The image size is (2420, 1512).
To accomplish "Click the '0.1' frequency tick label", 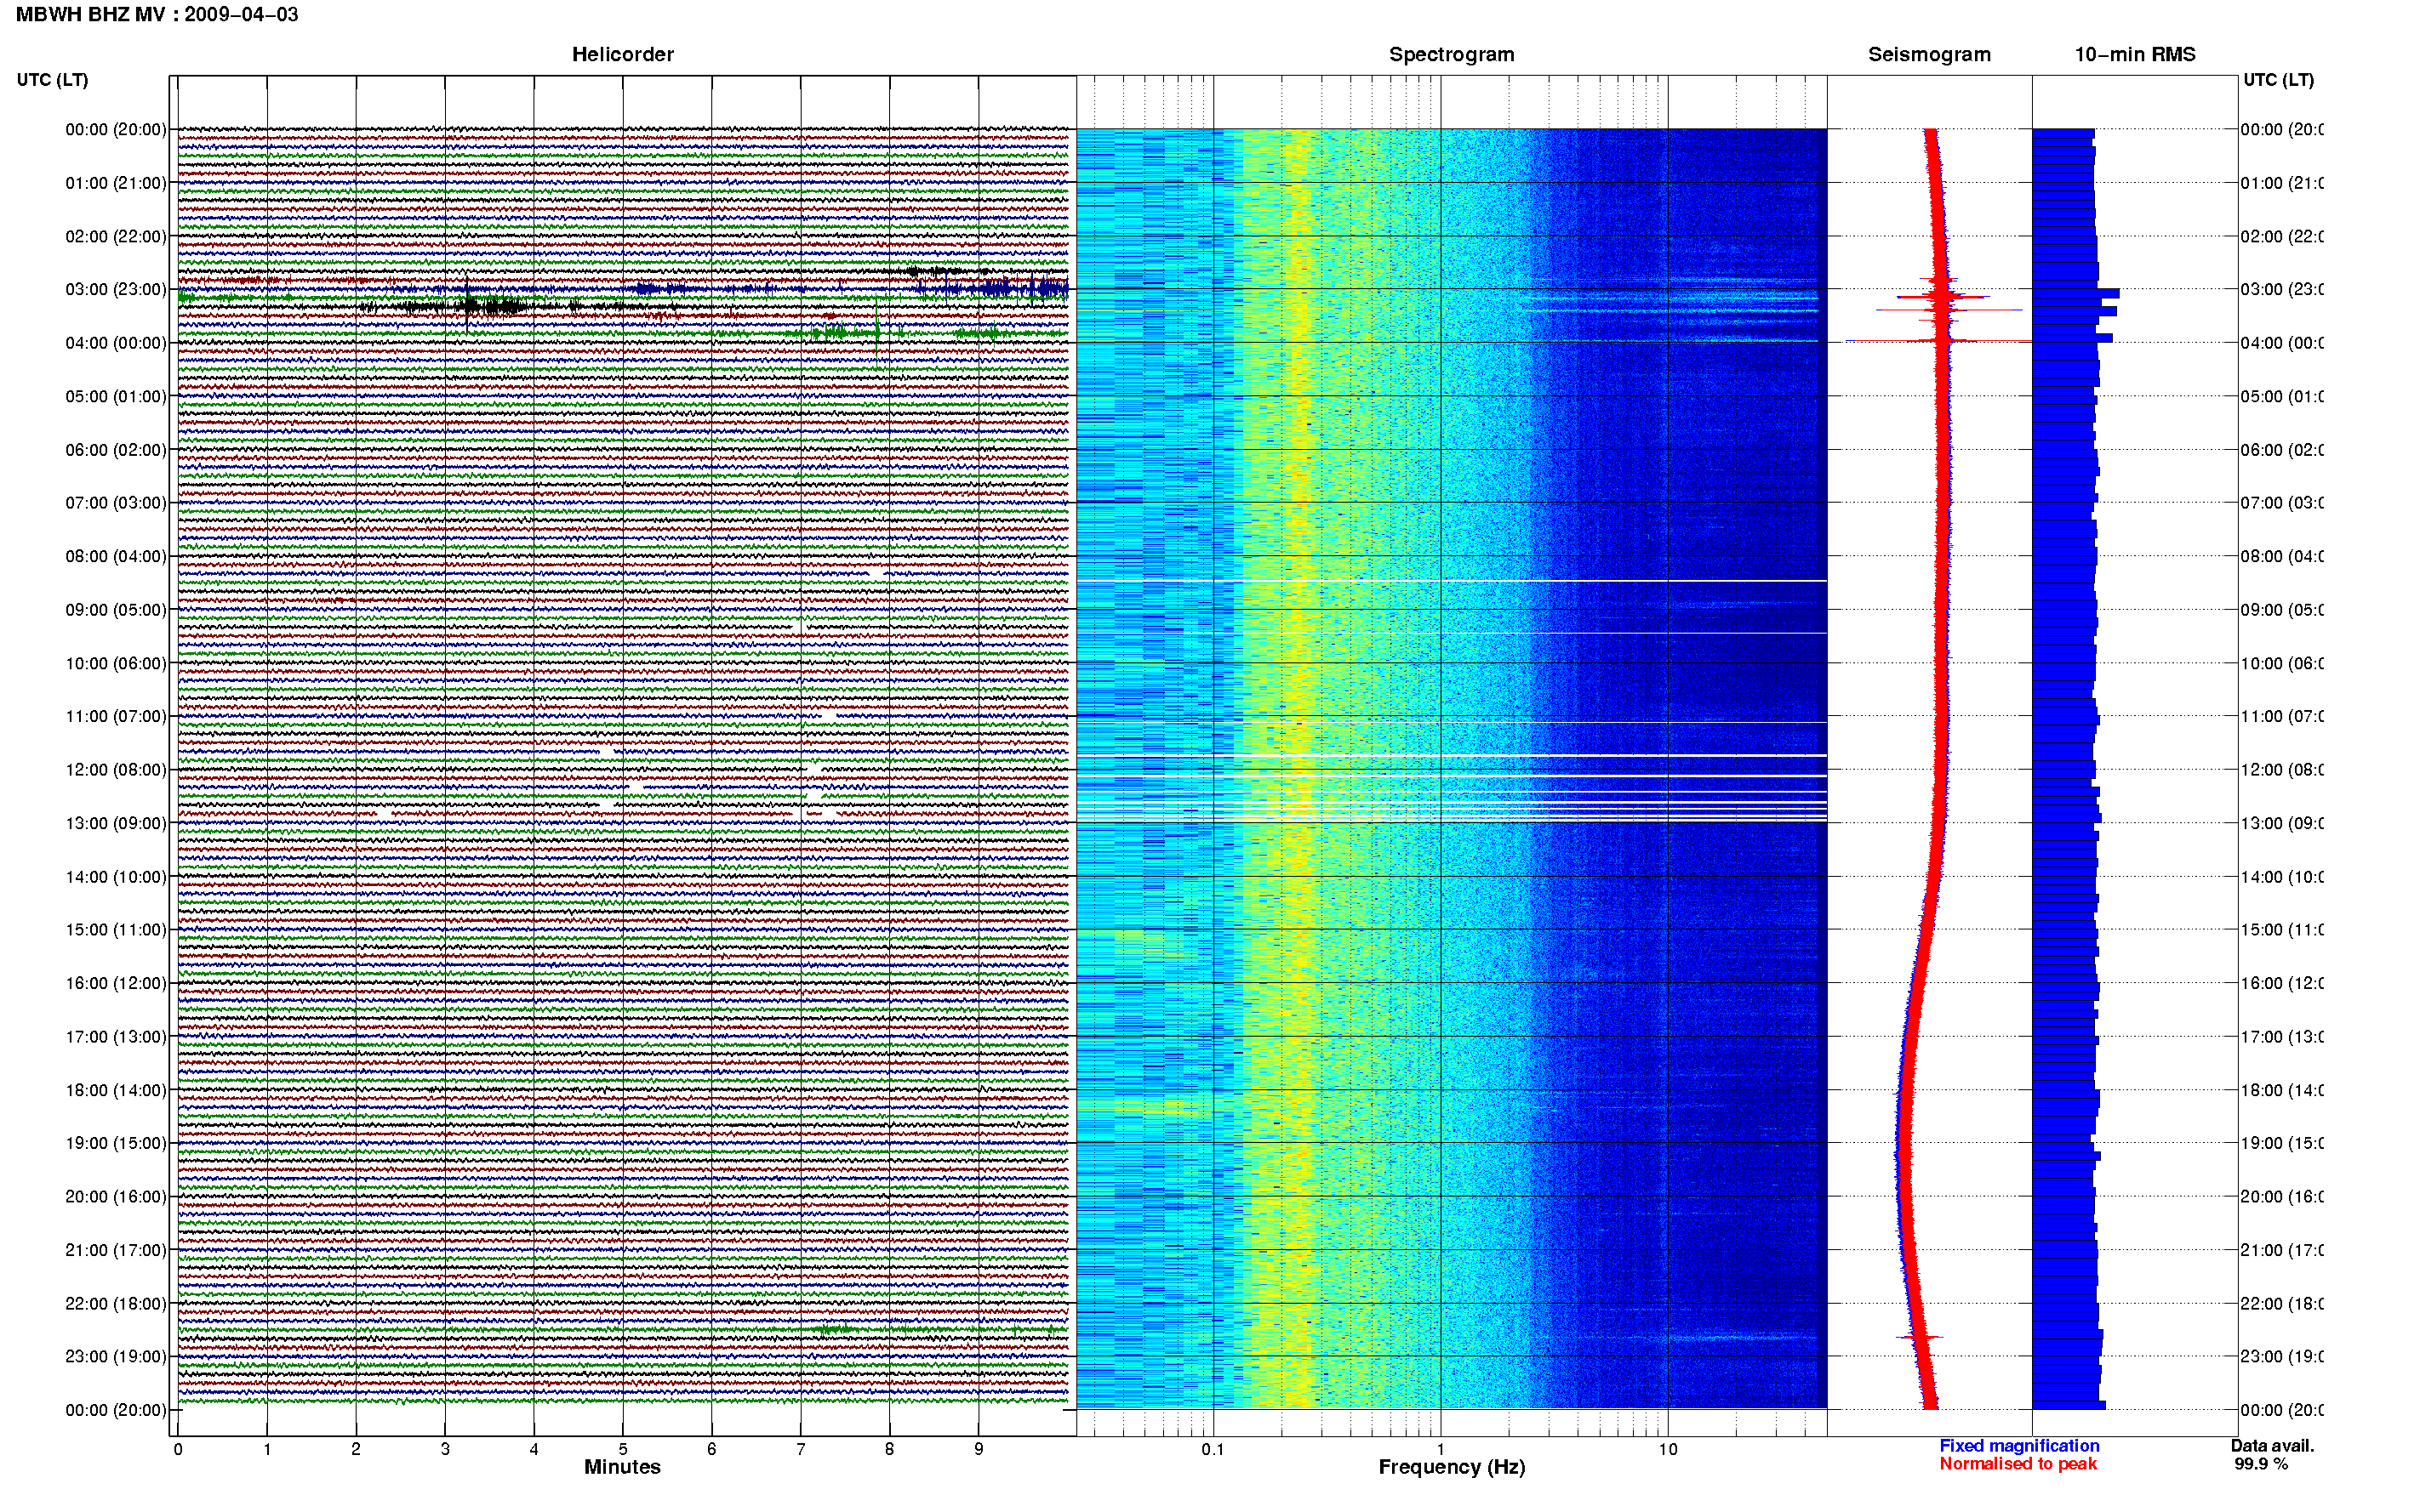I will click(1213, 1449).
